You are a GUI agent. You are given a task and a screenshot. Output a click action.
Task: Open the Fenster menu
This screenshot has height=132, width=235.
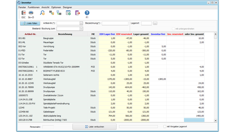pyautogui.click(x=22, y=7)
